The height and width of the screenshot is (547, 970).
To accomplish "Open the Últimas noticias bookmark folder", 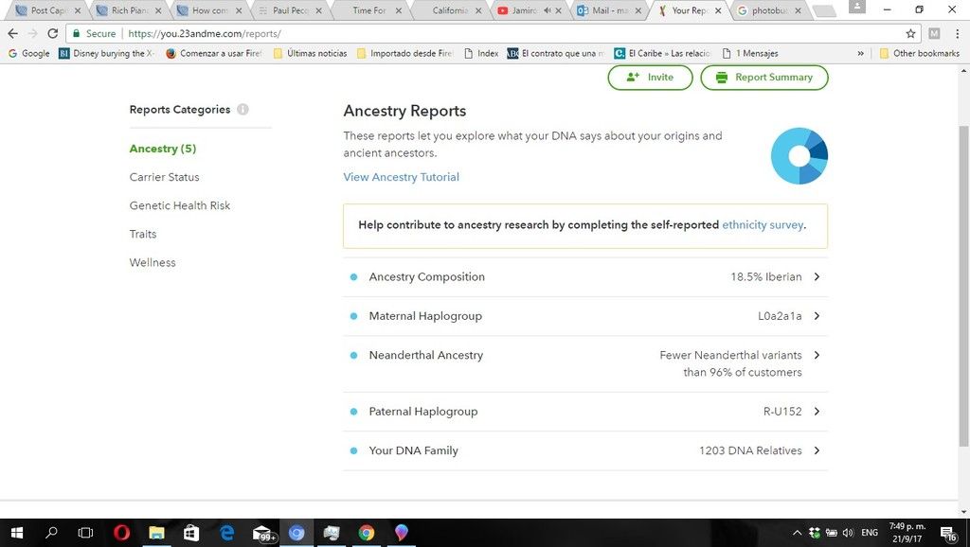I will click(310, 53).
